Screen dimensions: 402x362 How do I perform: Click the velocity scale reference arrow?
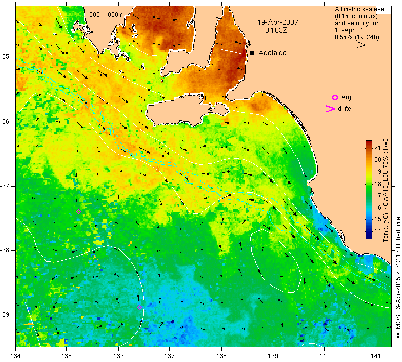click(353, 45)
